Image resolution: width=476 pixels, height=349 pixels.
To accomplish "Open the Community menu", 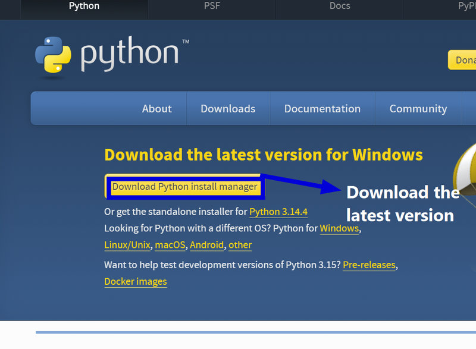I will tap(418, 109).
